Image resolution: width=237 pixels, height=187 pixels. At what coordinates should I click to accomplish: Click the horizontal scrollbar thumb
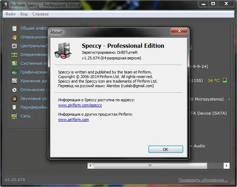click(150, 166)
